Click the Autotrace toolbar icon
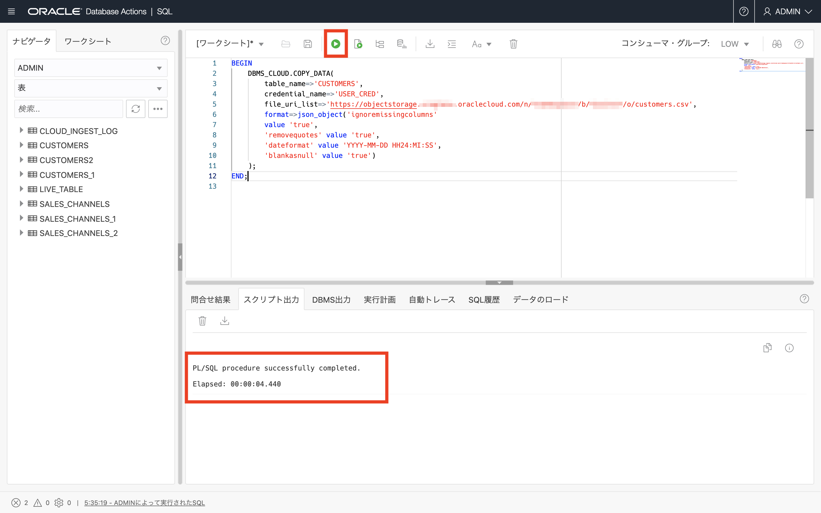This screenshot has height=513, width=821. point(402,44)
